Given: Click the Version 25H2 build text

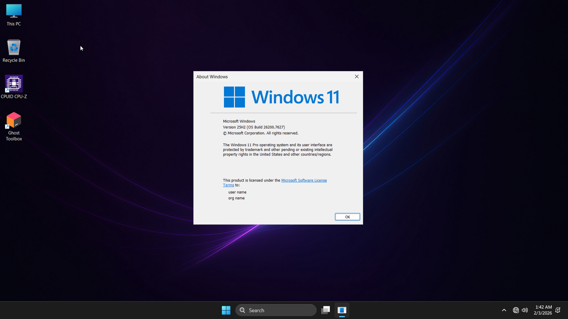Looking at the screenshot, I should [254, 127].
